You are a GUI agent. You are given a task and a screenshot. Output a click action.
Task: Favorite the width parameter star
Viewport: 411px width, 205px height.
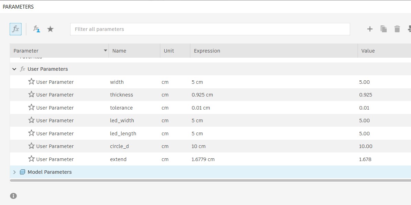32,82
